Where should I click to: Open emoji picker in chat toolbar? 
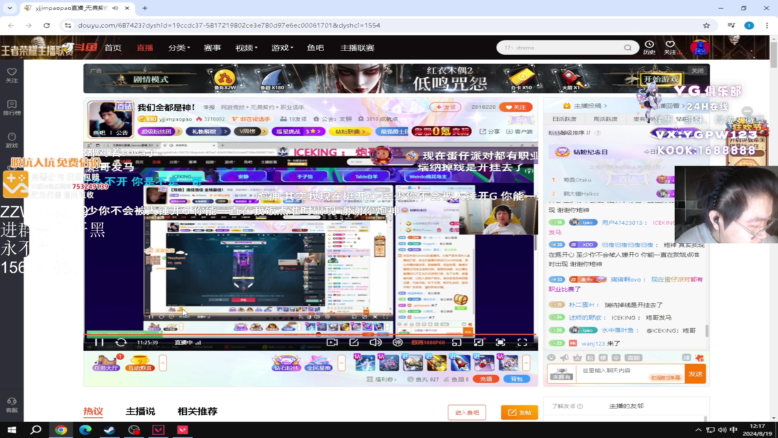click(551, 357)
